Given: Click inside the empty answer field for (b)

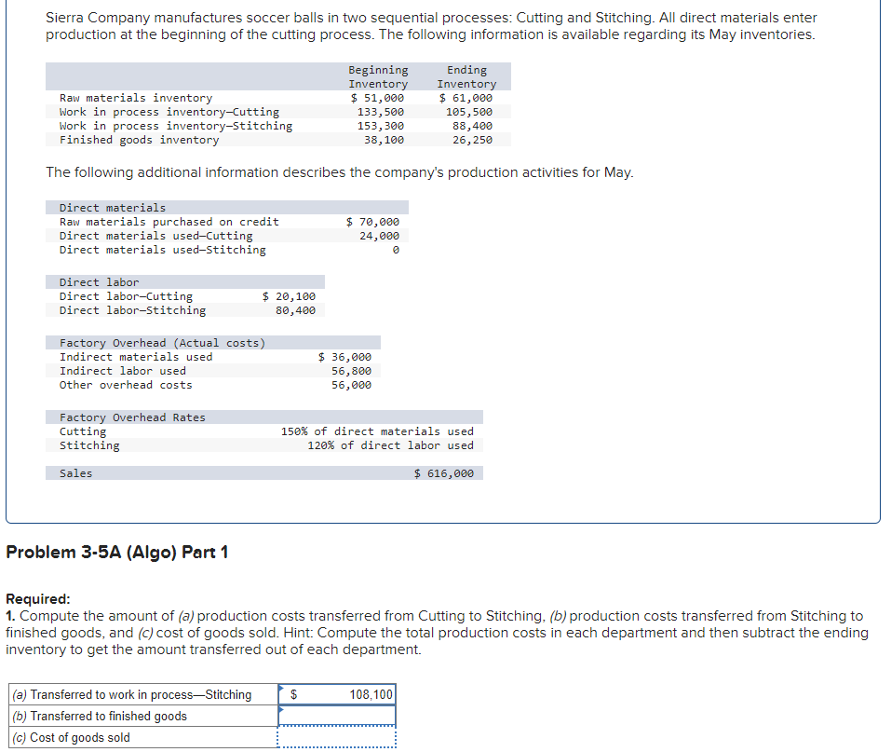Looking at the screenshot, I should pyautogui.click(x=335, y=716).
